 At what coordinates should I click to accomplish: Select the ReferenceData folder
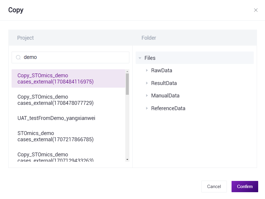pyautogui.click(x=168, y=108)
